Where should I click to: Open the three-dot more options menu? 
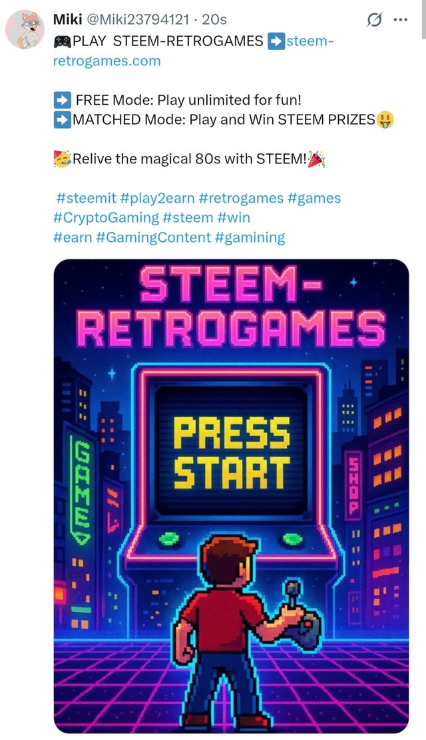click(x=400, y=20)
